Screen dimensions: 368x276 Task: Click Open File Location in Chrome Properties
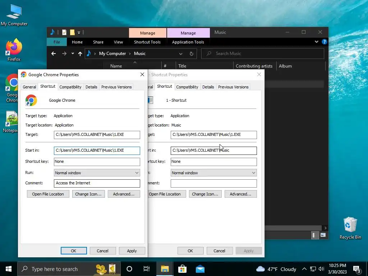(48, 194)
